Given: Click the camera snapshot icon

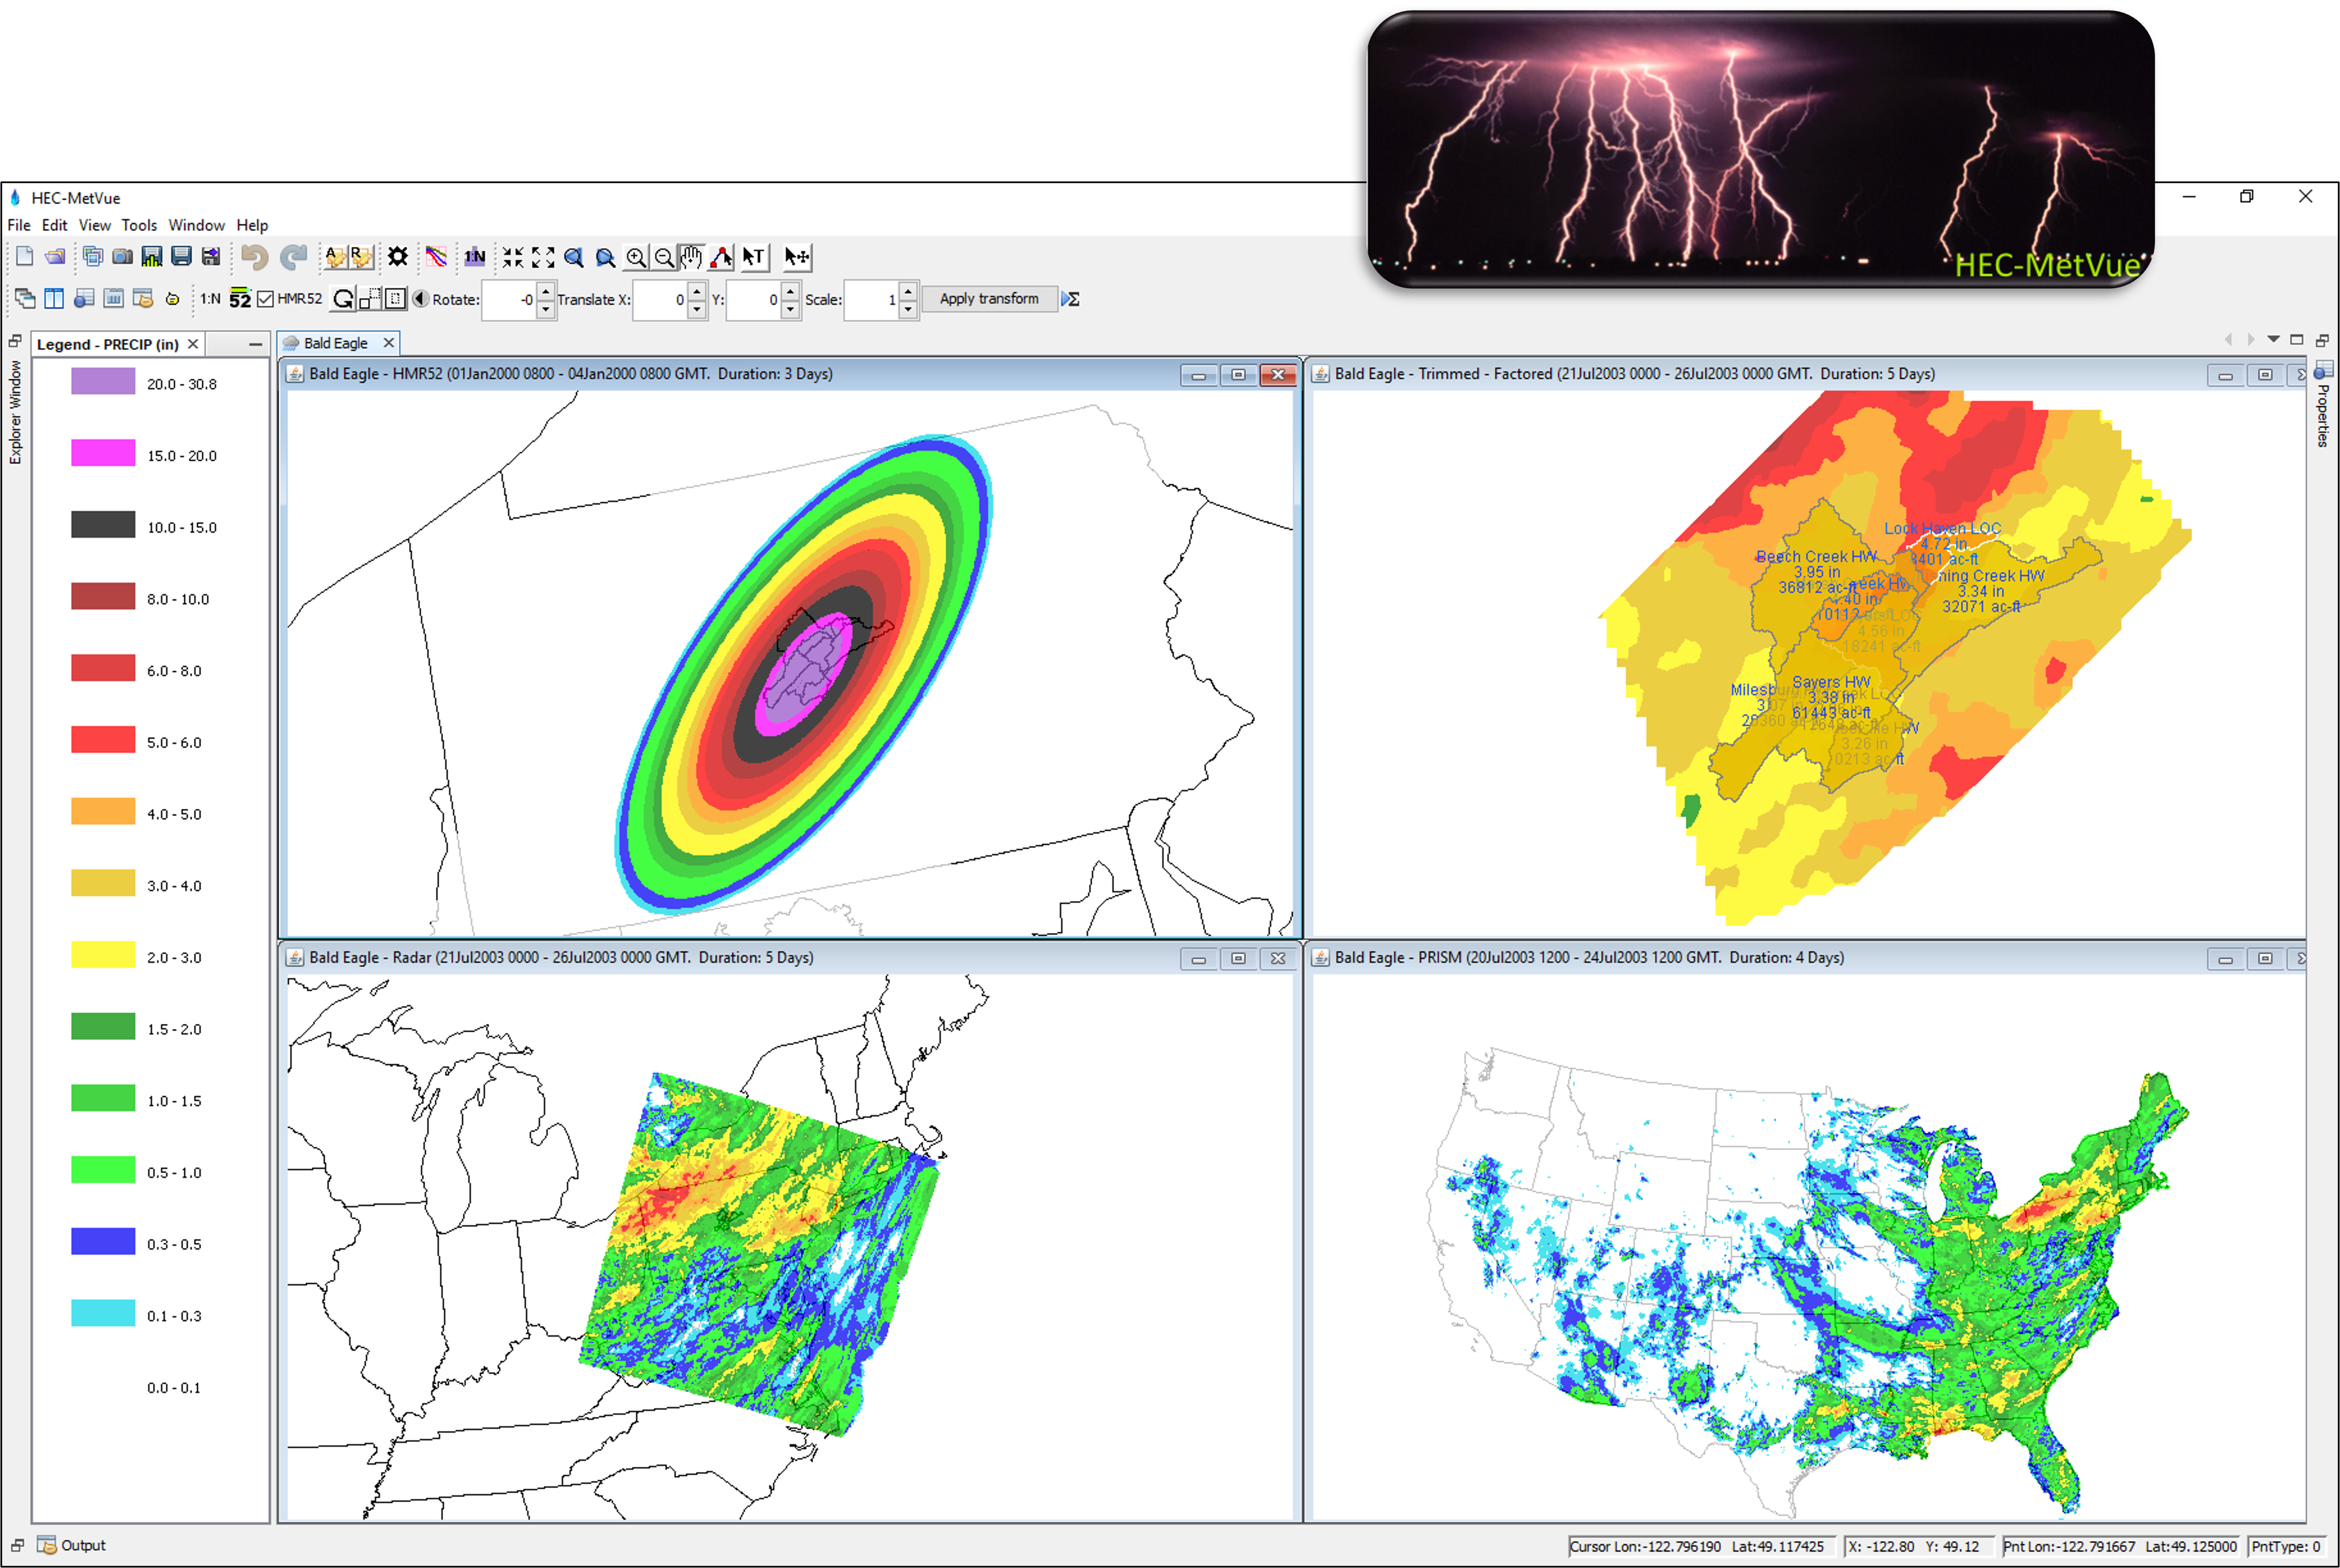Looking at the screenshot, I should (122, 257).
